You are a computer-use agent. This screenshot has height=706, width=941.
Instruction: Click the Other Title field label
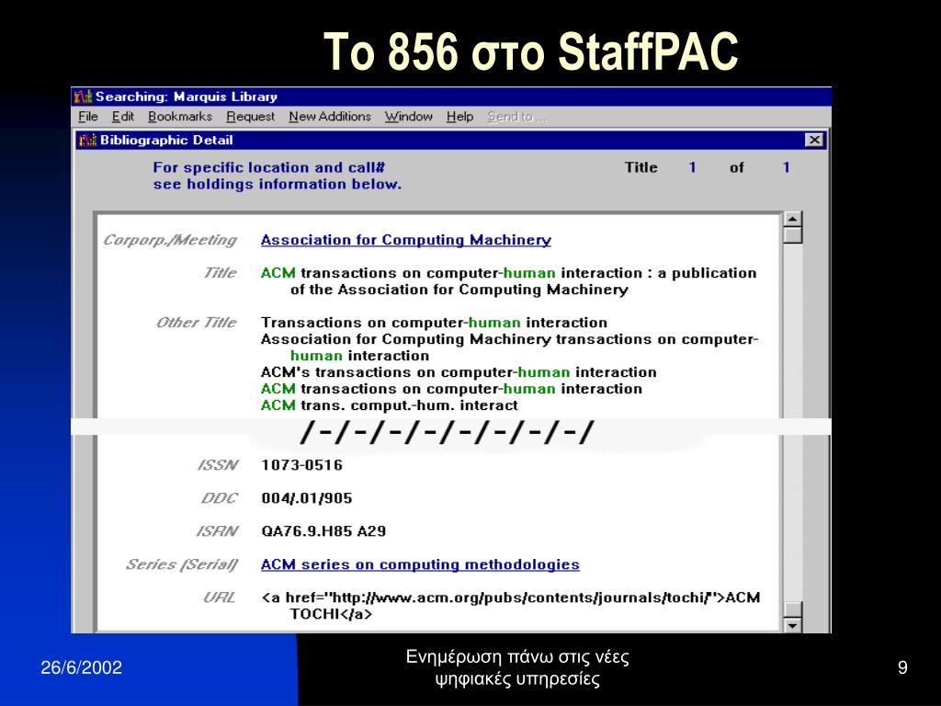tap(197, 323)
